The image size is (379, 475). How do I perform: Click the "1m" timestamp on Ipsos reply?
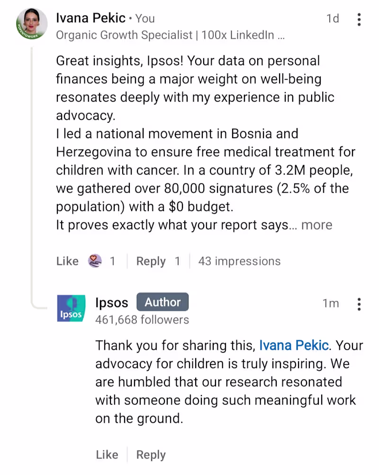tap(331, 304)
